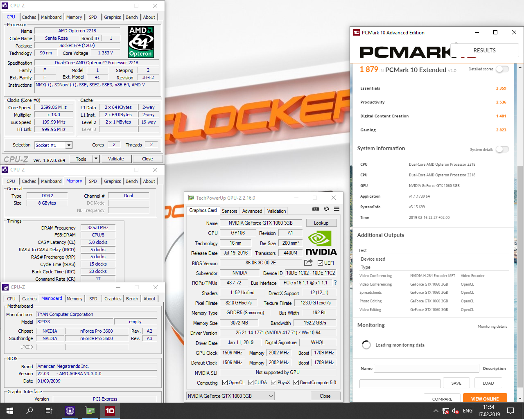This screenshot has height=419, width=524.
Task: Click into the Name input field
Action: tap(427, 368)
